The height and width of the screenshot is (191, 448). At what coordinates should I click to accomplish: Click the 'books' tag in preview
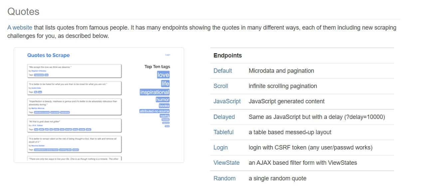164,106
